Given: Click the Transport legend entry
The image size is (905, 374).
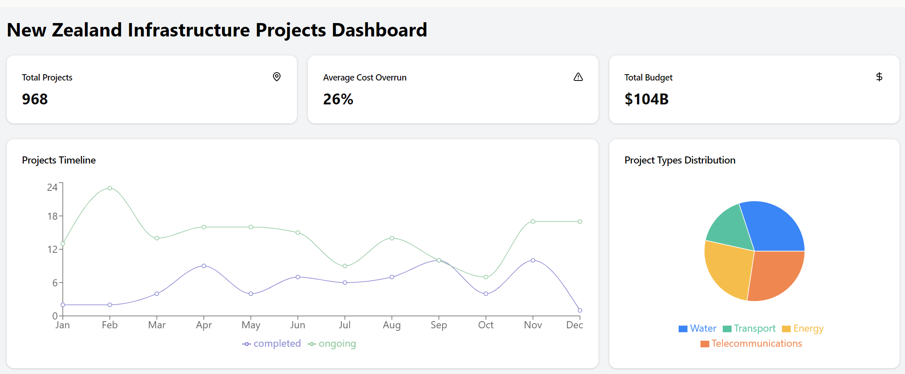Looking at the screenshot, I should pos(749,329).
